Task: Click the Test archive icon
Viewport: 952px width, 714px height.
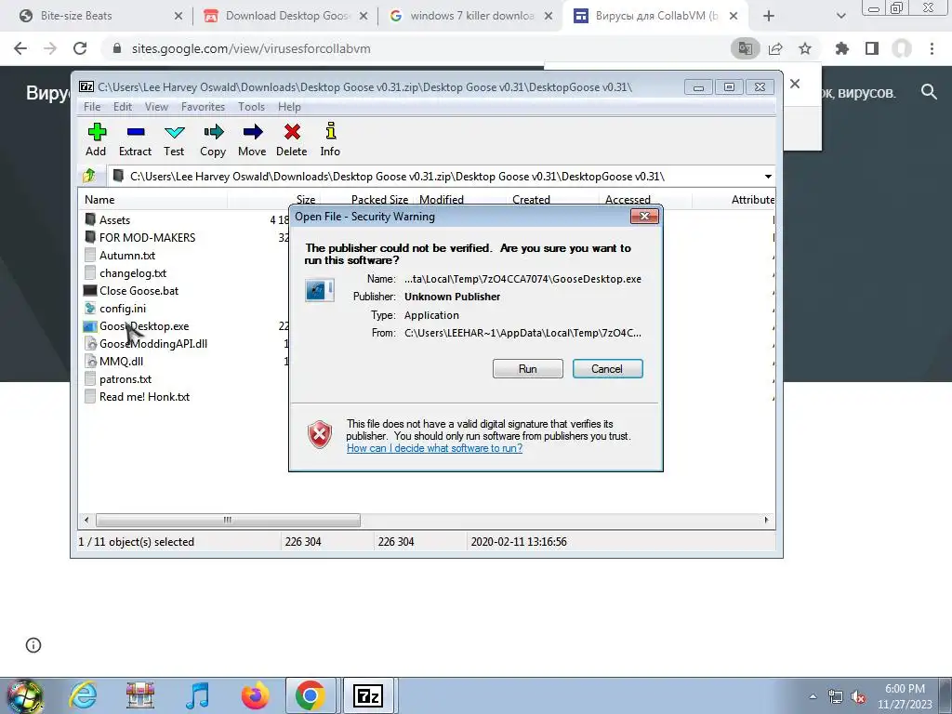Action: (x=174, y=139)
